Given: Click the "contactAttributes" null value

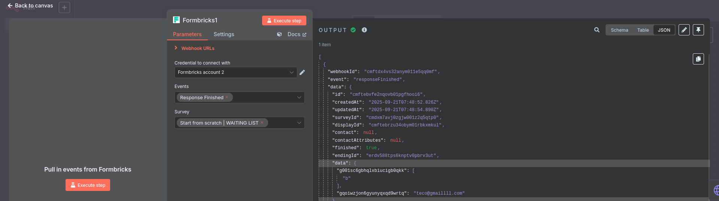Looking at the screenshot, I should (395, 141).
